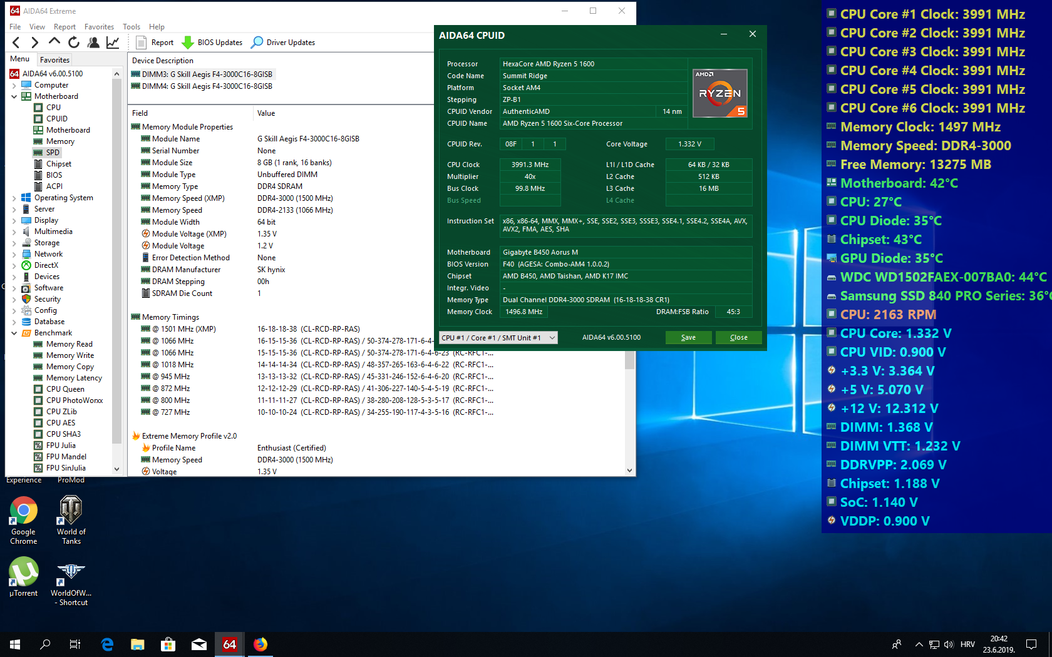This screenshot has height=657, width=1052.
Task: Click the Close button in CPUID window
Action: pos(738,338)
